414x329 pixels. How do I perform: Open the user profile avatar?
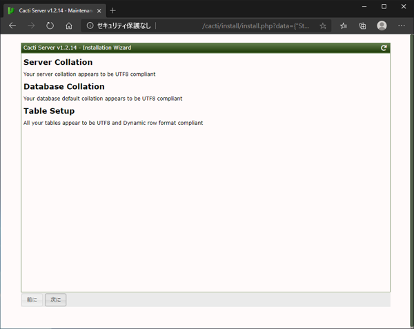pyautogui.click(x=382, y=26)
